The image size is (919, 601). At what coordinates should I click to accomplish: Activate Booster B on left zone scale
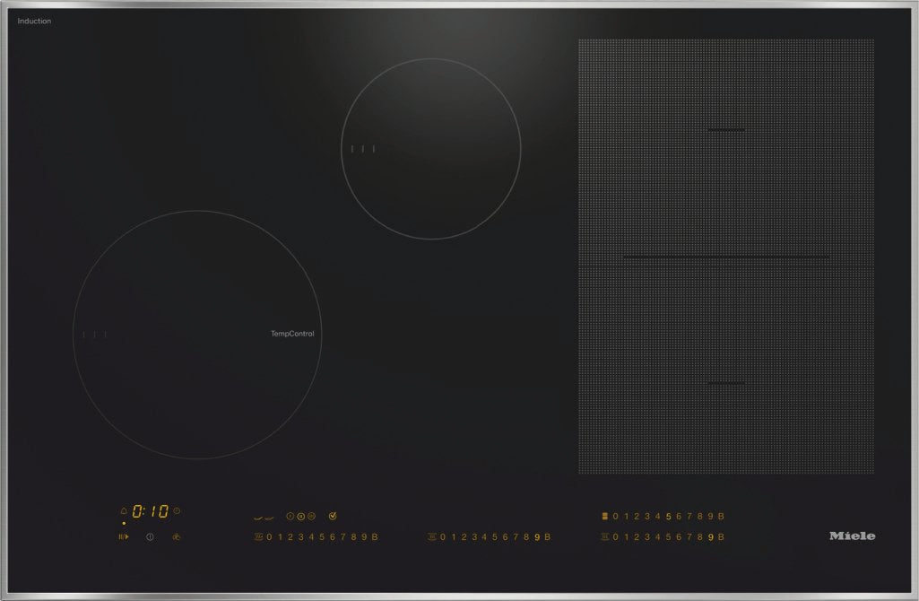coord(375,537)
